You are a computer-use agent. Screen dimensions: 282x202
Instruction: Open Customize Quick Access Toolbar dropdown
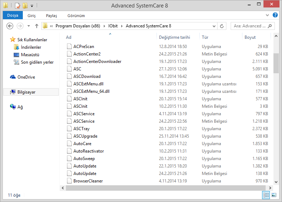pyautogui.click(x=32, y=6)
